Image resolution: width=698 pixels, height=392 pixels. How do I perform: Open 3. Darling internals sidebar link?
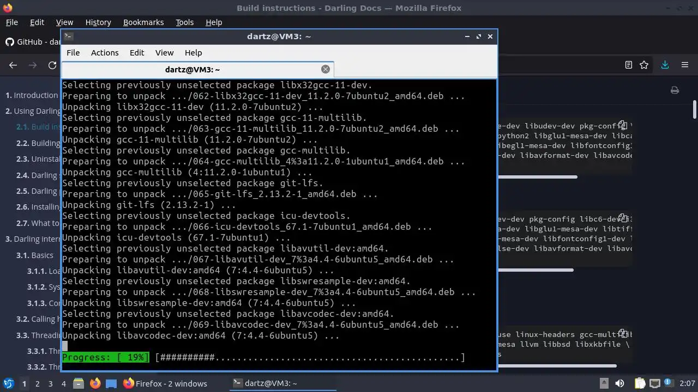click(33, 239)
